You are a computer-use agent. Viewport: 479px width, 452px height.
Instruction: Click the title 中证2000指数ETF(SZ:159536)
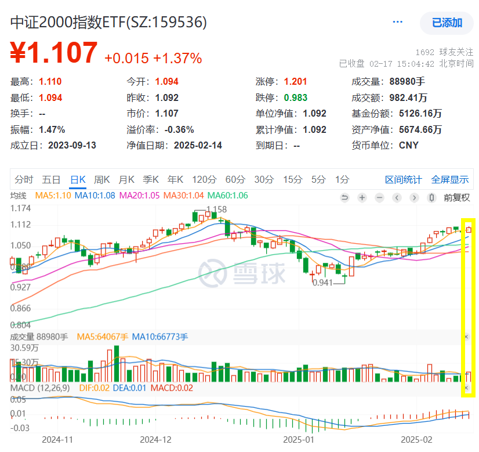(108, 22)
